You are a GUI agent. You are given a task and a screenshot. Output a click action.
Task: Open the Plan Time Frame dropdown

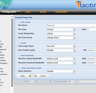coord(74,38)
